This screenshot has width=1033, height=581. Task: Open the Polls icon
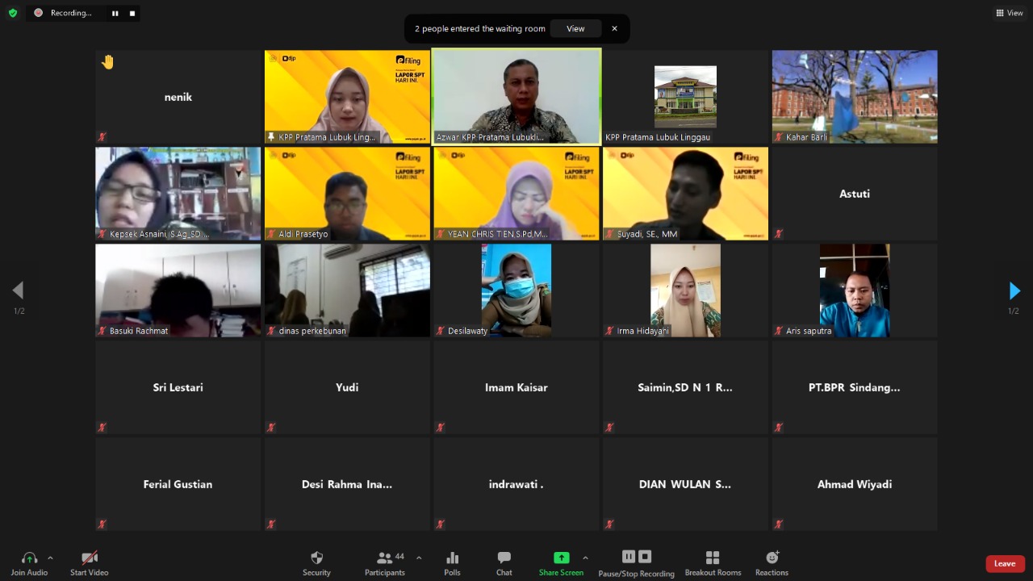(452, 562)
